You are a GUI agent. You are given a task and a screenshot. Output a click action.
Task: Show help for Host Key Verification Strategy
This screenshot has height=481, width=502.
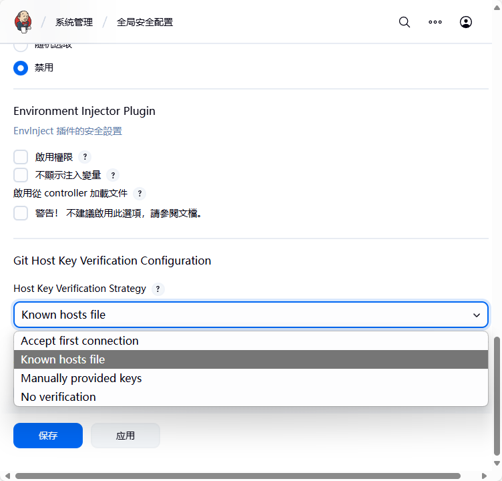(158, 289)
